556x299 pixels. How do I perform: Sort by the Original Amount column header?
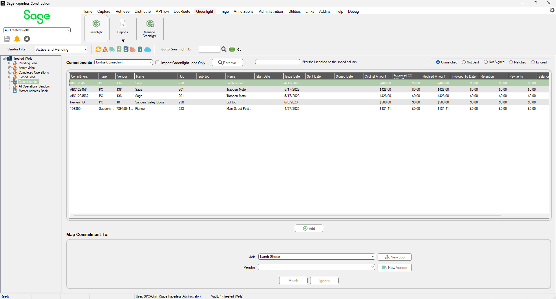coord(378,76)
